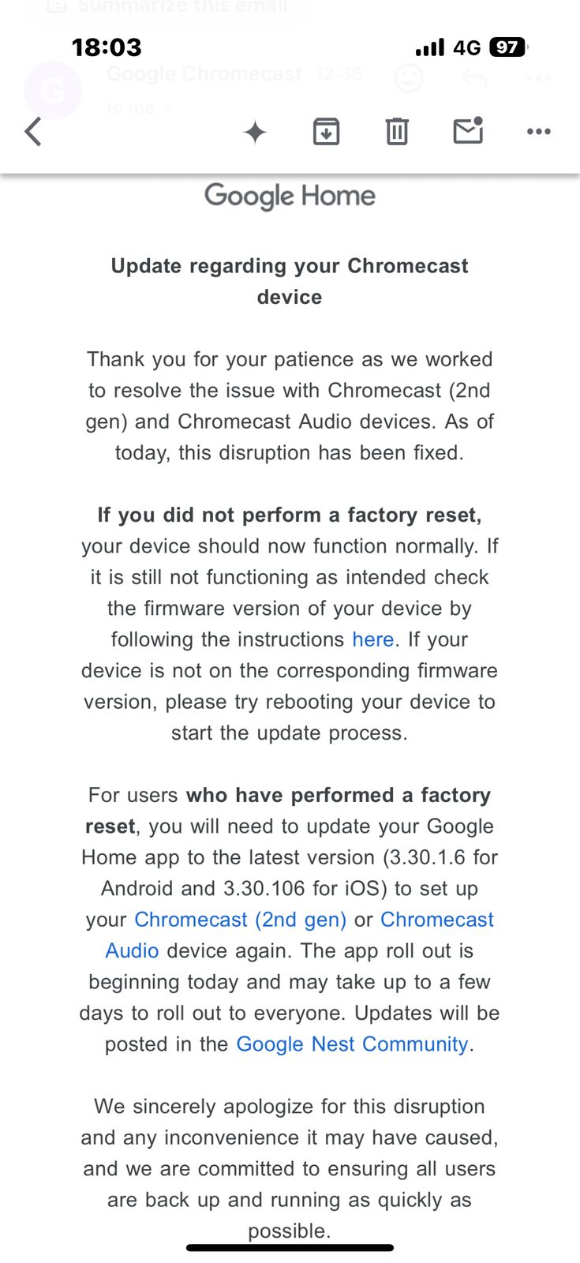This screenshot has width=580, height=1263.
Task: Mark the email unread via envelope icon
Action: [467, 132]
